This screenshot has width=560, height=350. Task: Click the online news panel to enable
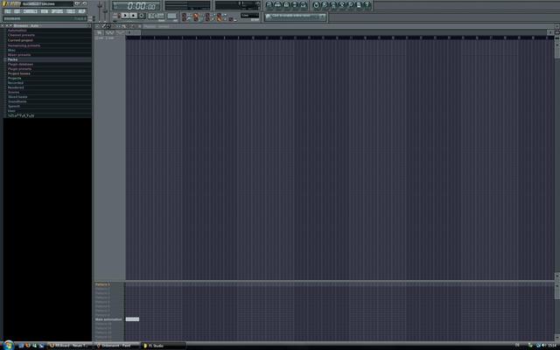tap(297, 17)
